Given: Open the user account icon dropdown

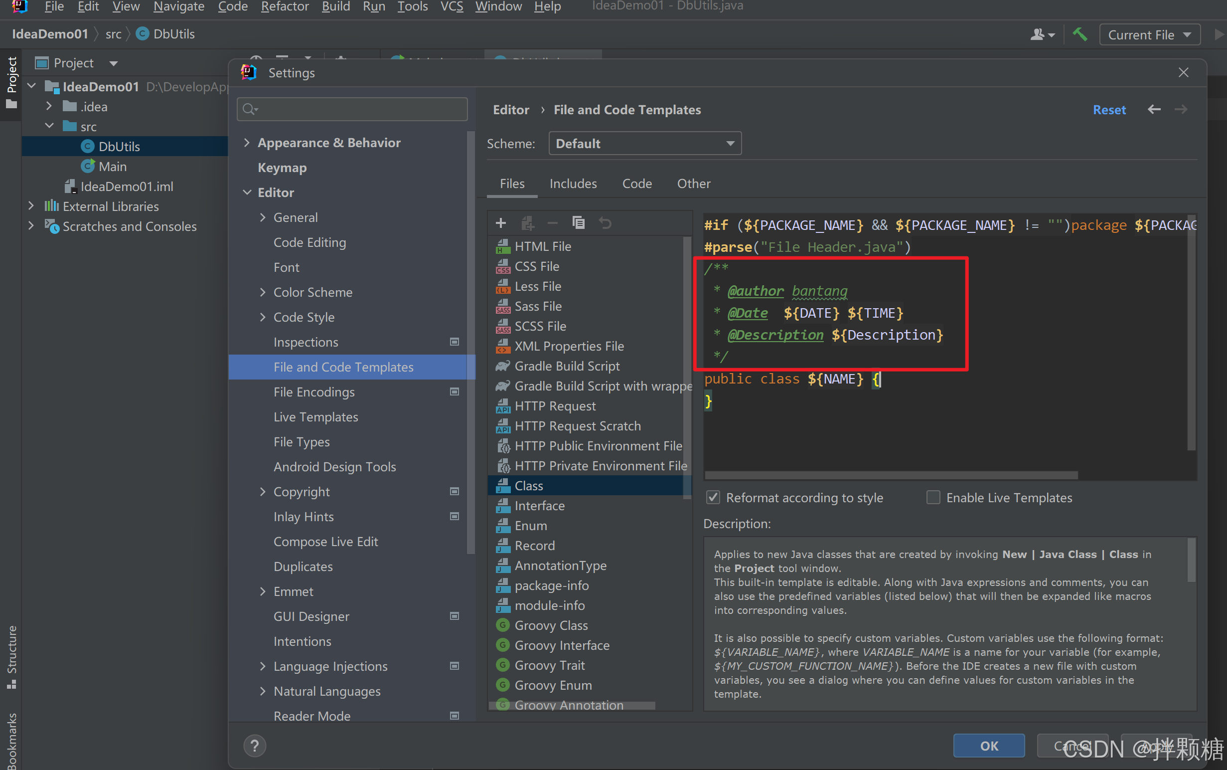Looking at the screenshot, I should click(x=1042, y=34).
